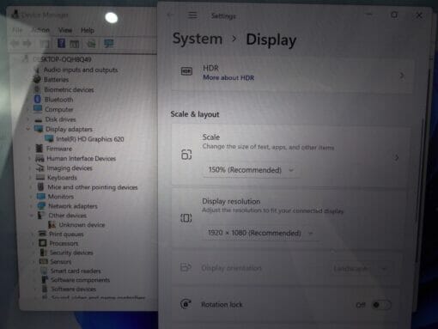Click the Computer category icon
Screen dimensions: 438x329
click(38, 109)
